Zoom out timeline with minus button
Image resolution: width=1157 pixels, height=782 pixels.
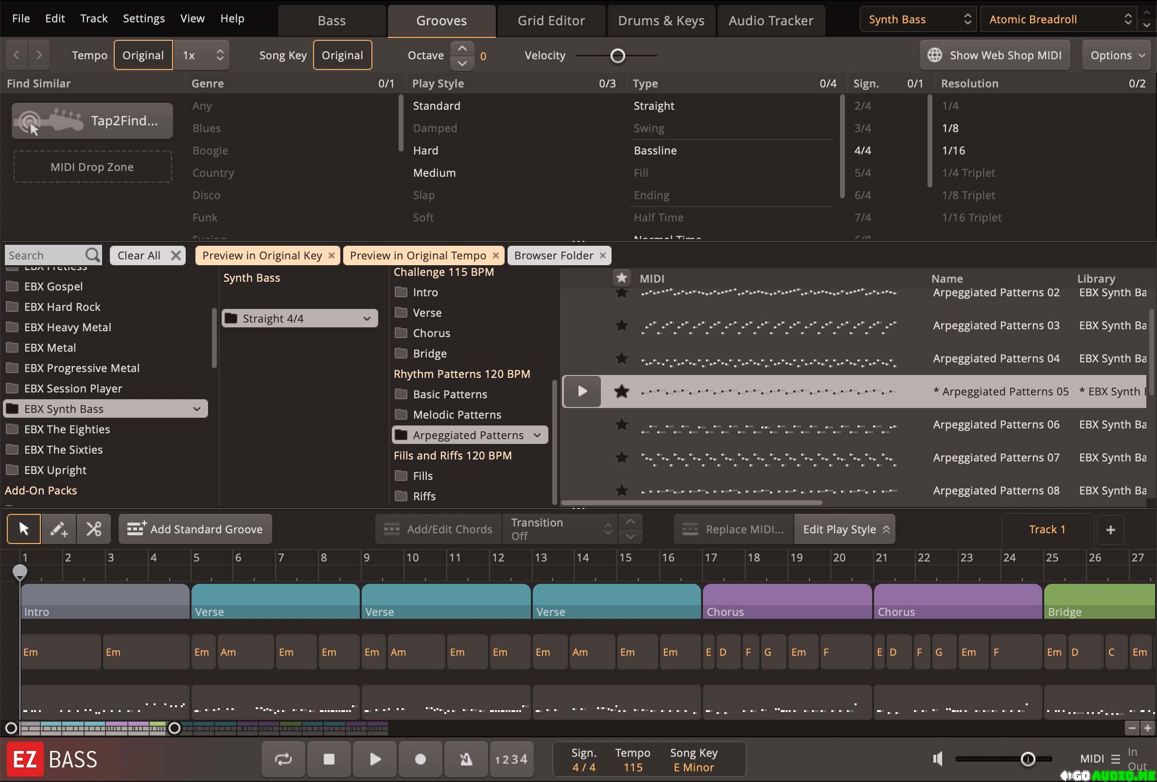1132,728
